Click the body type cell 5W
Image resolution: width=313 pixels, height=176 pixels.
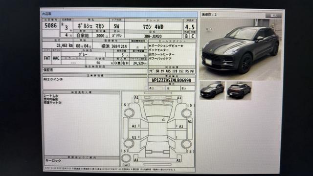[116, 26]
